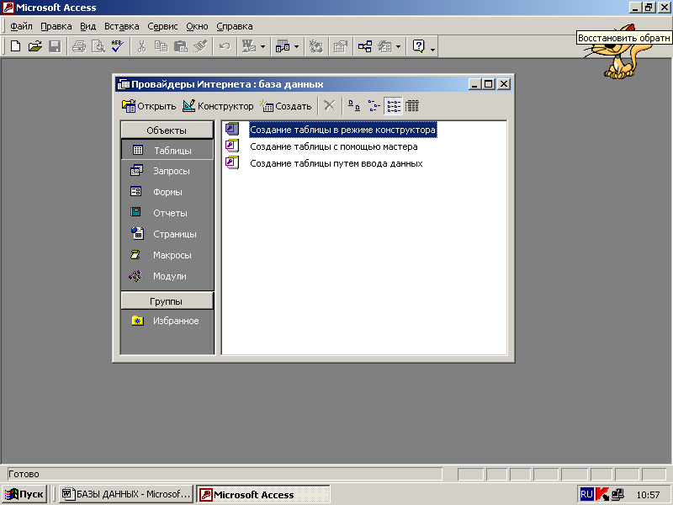The image size is (673, 505).
Task: Click the network computers tray icon
Action: point(618,494)
